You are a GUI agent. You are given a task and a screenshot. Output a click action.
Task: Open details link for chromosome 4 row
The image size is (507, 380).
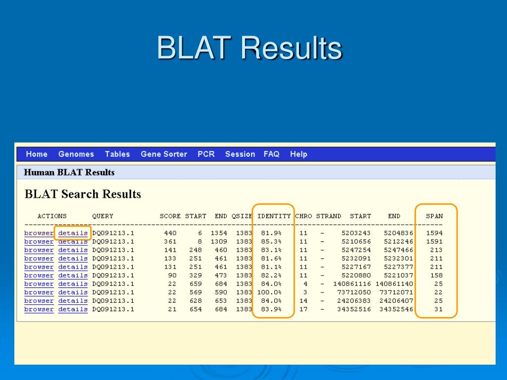tap(73, 284)
